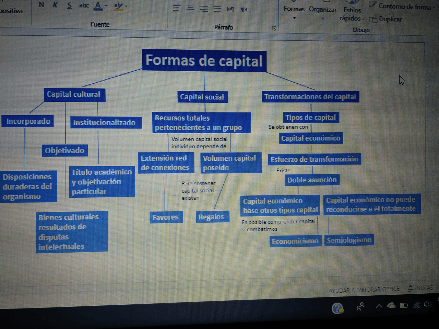Viewport: 439px width, 329px height.
Task: Toggle underline with the S icon
Action: tap(69, 5)
